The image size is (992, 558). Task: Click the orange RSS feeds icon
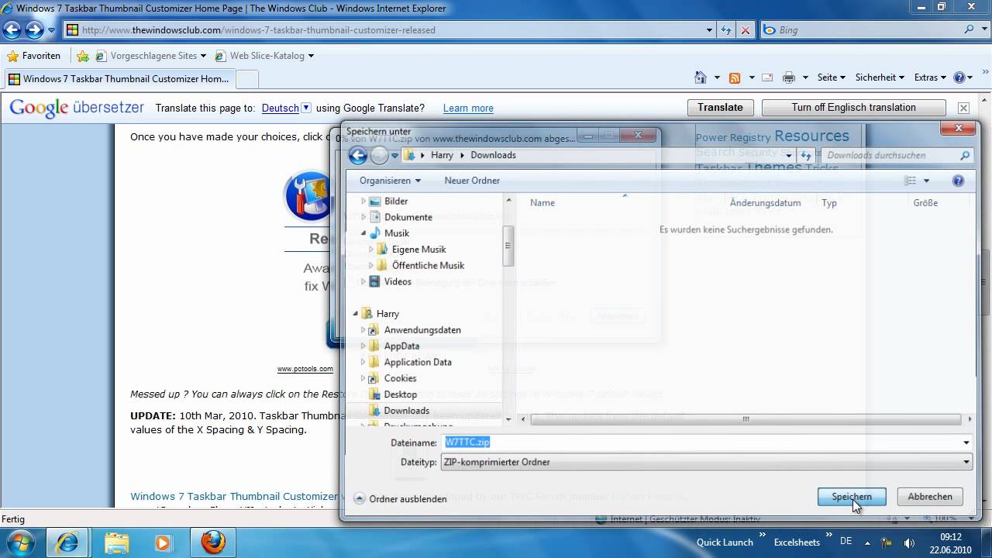point(735,77)
